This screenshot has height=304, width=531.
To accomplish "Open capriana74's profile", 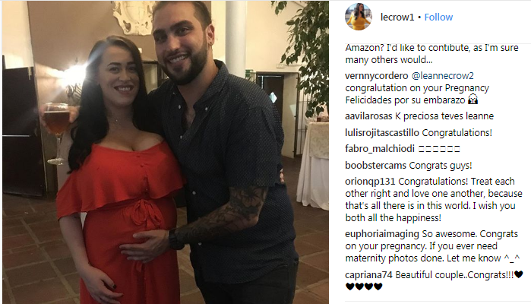I will tap(368, 275).
